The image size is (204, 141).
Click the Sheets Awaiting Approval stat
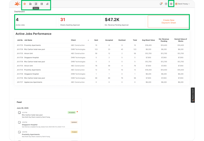pyautogui.click(x=70, y=21)
